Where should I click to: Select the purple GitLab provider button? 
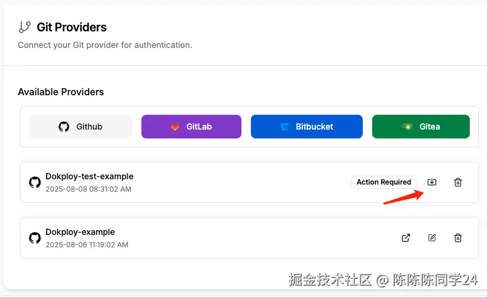[x=191, y=127]
